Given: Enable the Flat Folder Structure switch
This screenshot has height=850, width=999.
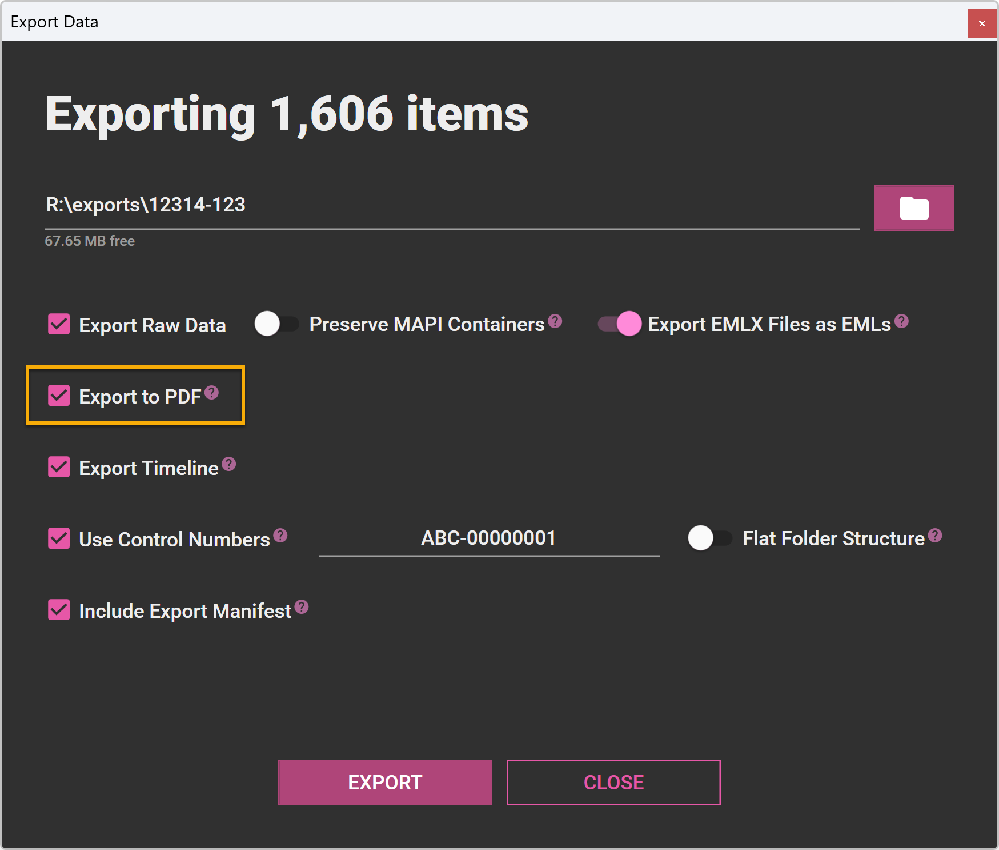Looking at the screenshot, I should tap(709, 538).
